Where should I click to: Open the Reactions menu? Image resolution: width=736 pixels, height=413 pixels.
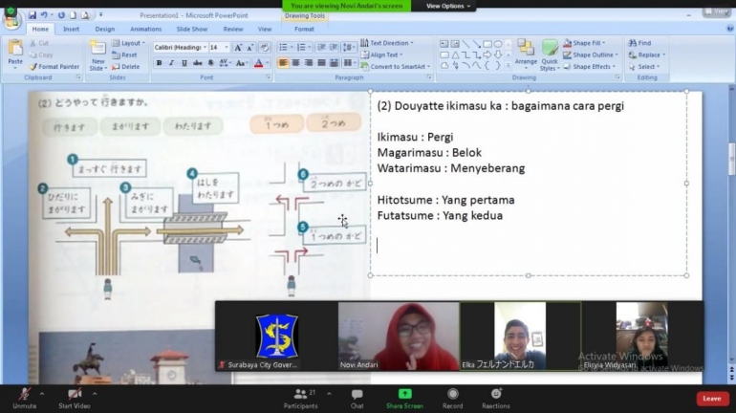(x=495, y=395)
